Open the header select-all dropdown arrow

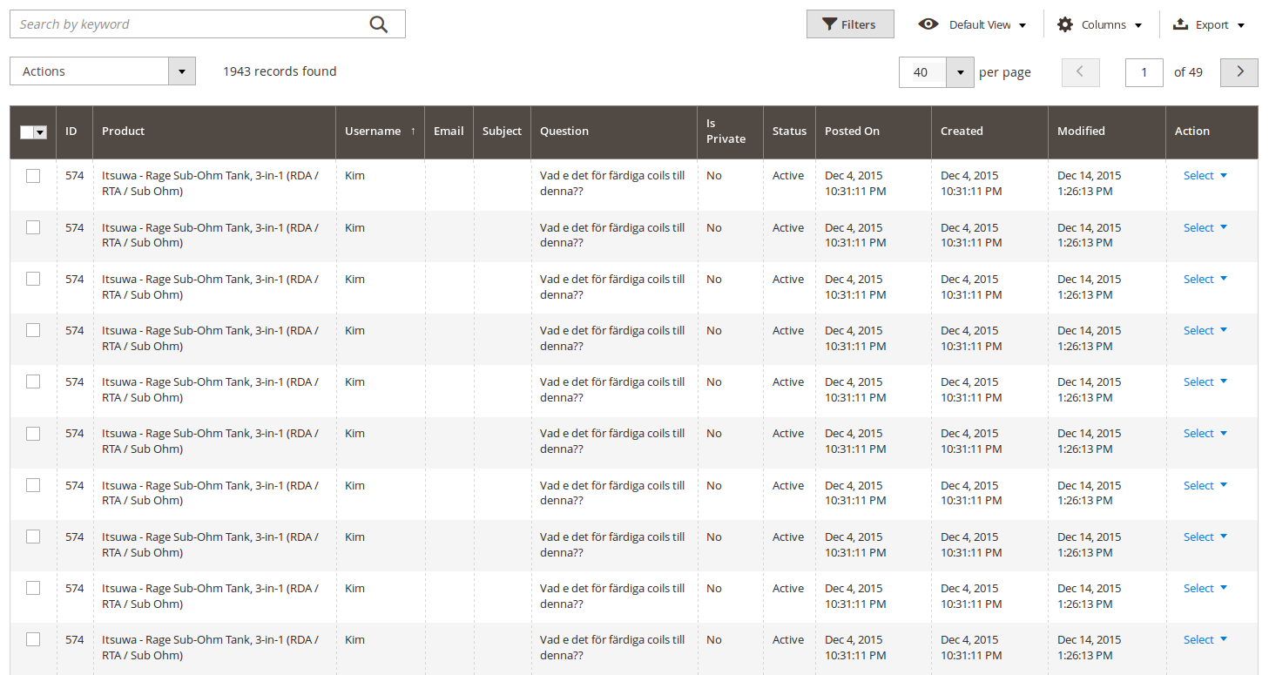point(41,132)
